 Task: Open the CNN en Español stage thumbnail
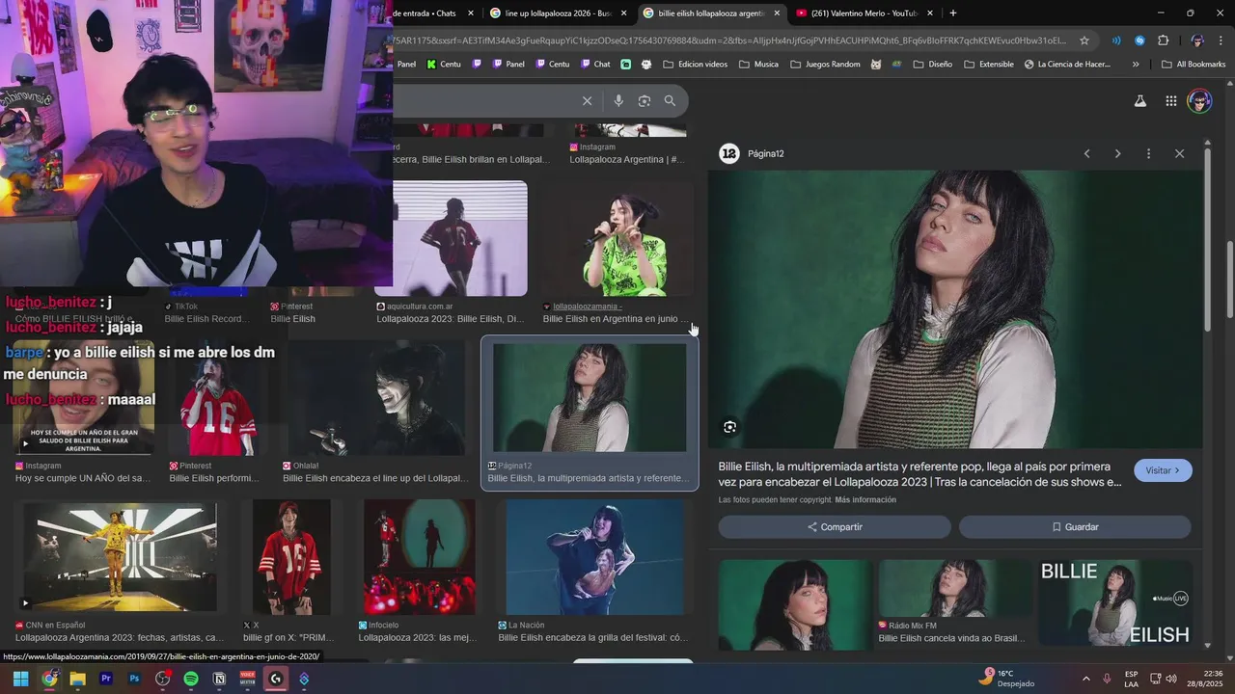[121, 557]
